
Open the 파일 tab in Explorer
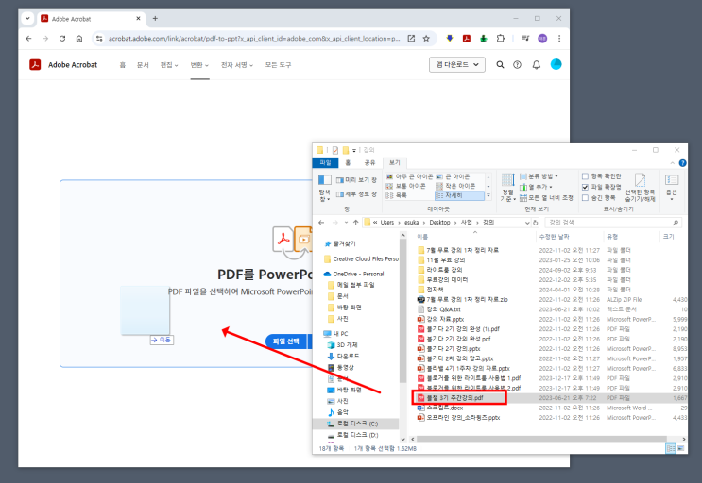[x=325, y=162]
